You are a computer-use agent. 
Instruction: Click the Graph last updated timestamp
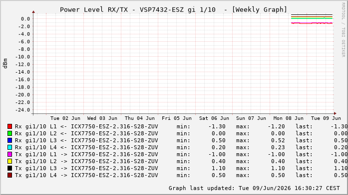[x=254, y=188]
